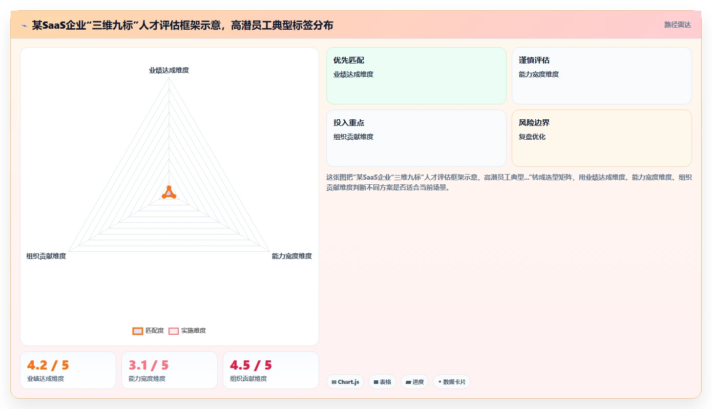Click the pink 实施难度 legend swatch
Screen dimensions: 712x409
(174, 331)
